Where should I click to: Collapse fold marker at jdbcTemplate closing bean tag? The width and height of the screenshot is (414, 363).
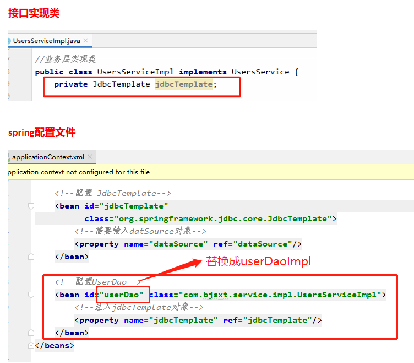(31, 257)
